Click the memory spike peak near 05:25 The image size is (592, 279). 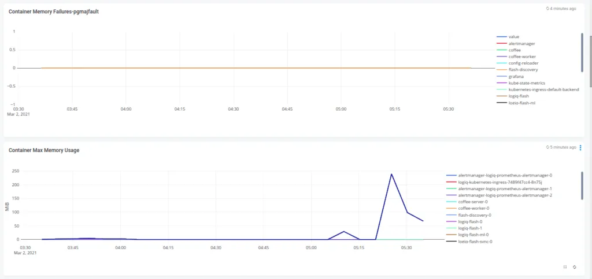coord(391,174)
